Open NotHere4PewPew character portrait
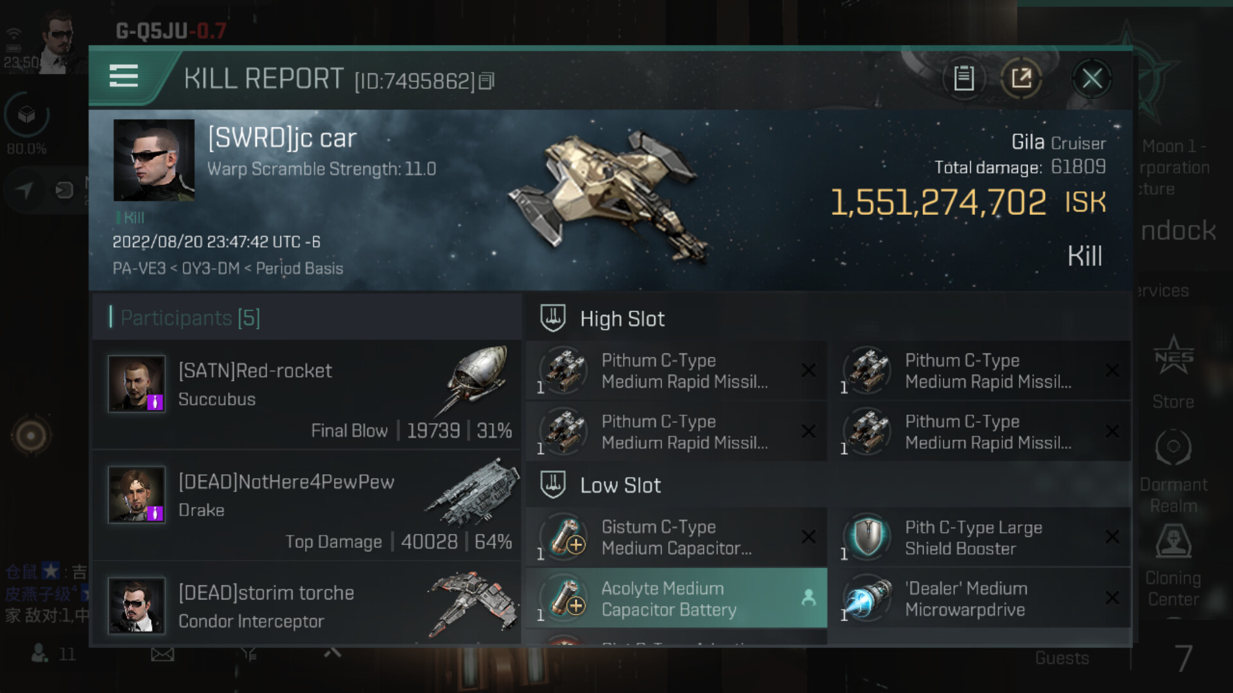Image resolution: width=1233 pixels, height=693 pixels. click(x=136, y=494)
